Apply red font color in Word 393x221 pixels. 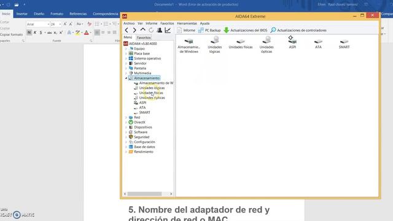87,33
